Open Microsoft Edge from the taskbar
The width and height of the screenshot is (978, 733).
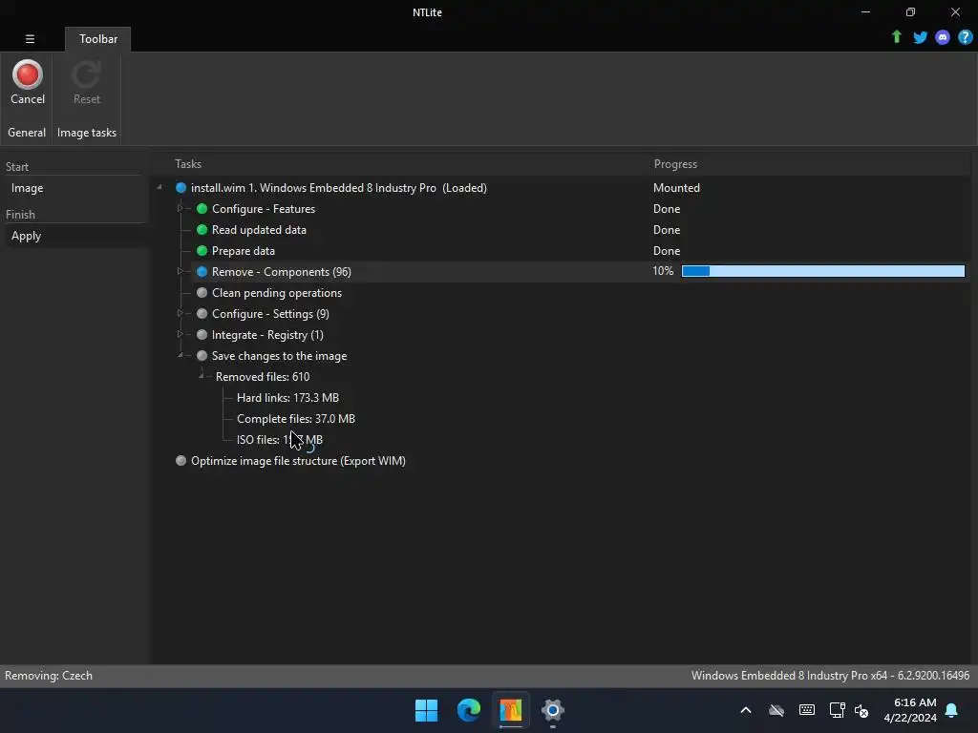point(468,710)
